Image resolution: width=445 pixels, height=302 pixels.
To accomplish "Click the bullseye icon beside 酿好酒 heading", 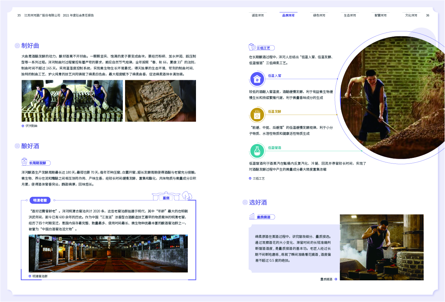I will [x=17, y=146].
